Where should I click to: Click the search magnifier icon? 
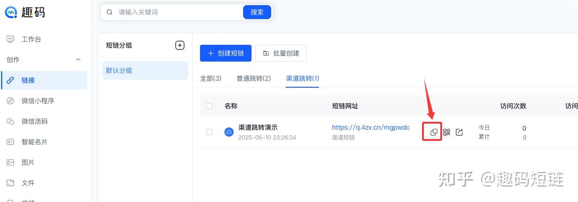coord(110,12)
